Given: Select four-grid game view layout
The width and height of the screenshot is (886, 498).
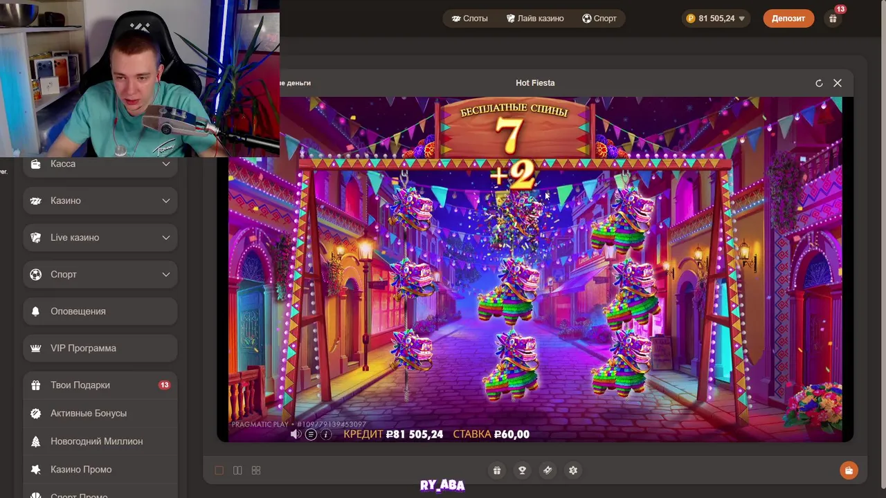Looking at the screenshot, I should pyautogui.click(x=256, y=470).
